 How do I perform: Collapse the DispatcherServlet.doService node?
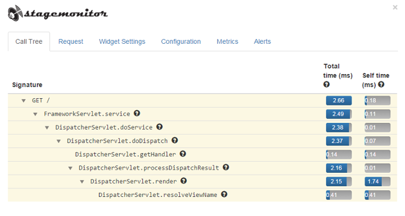click(x=47, y=127)
